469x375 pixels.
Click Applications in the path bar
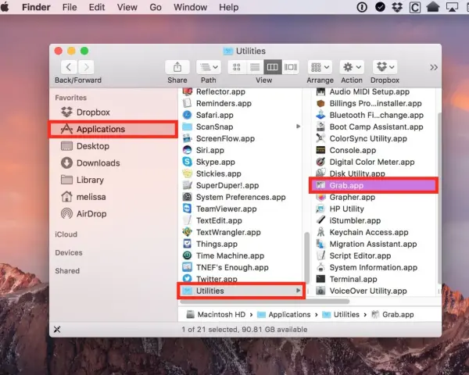pos(284,315)
